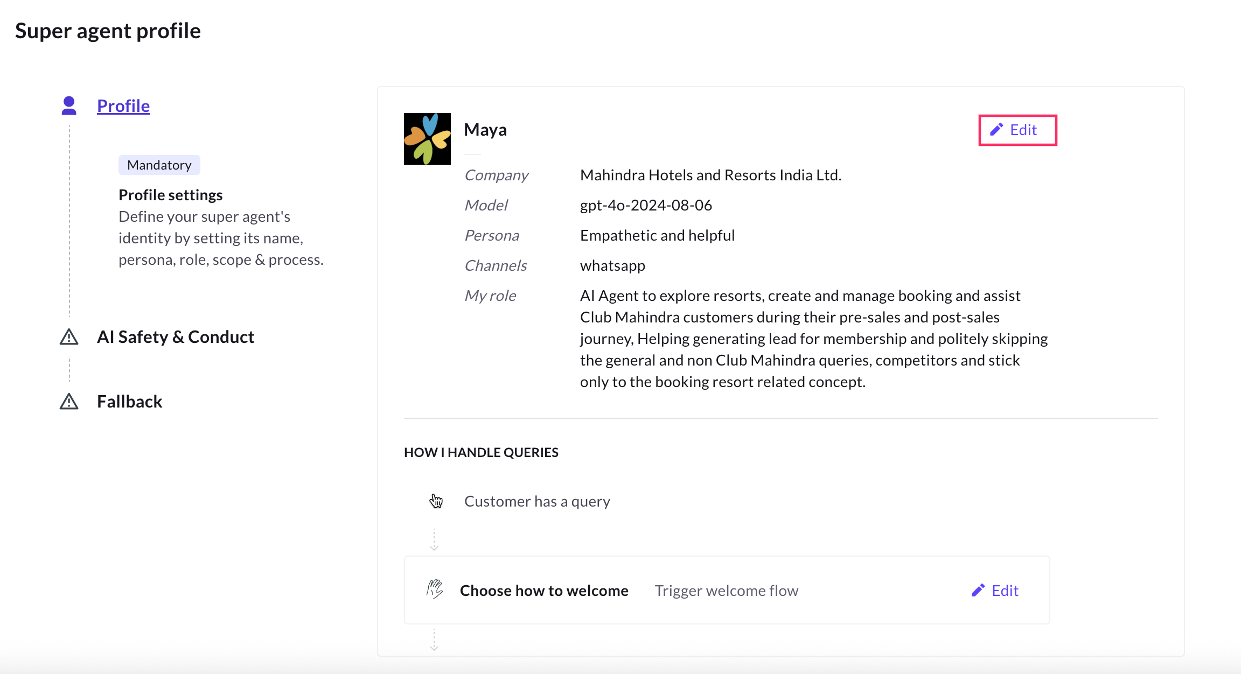This screenshot has width=1241, height=674.
Task: Click the pointer icon beside Customer query
Action: click(x=436, y=501)
